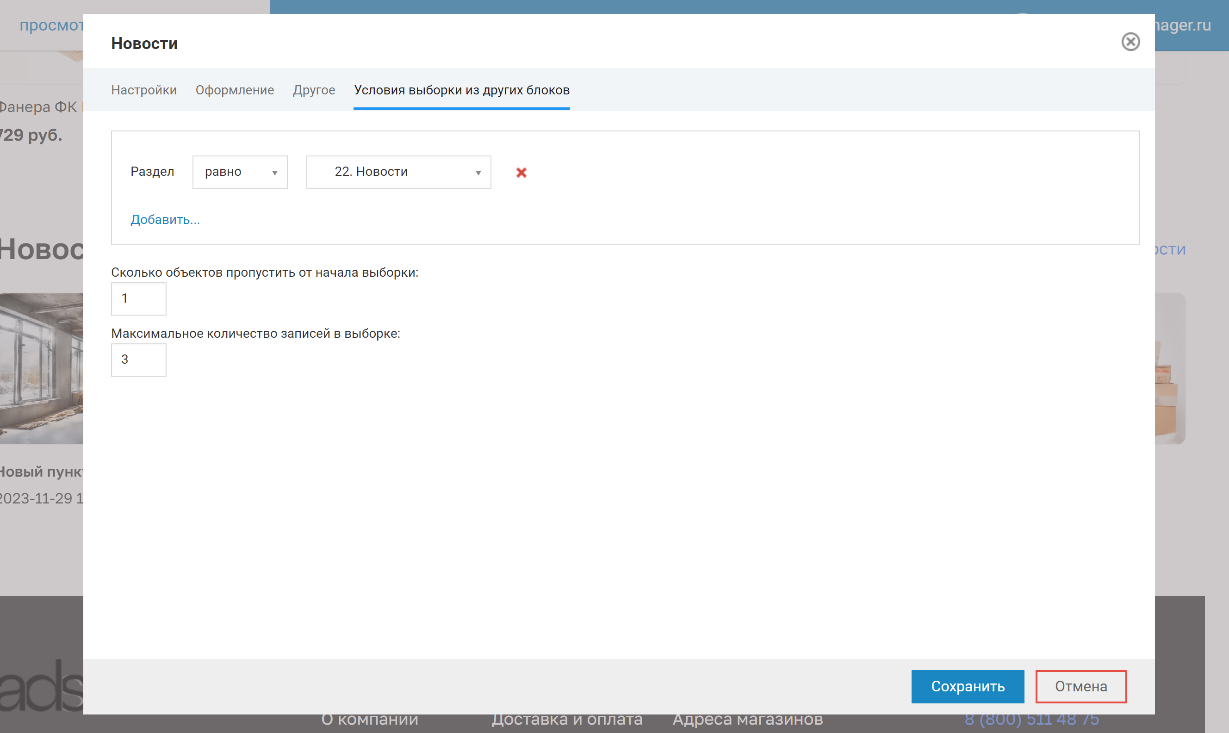The image size is (1229, 733).
Task: Open the О компании footer link
Action: click(369, 720)
